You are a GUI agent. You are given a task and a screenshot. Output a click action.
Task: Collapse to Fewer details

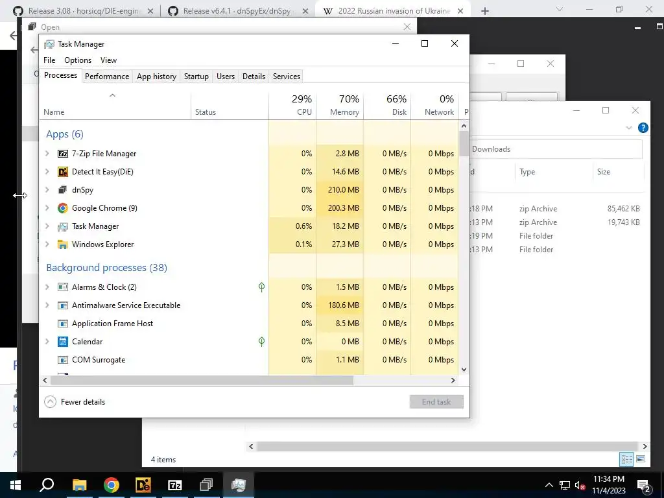click(75, 402)
